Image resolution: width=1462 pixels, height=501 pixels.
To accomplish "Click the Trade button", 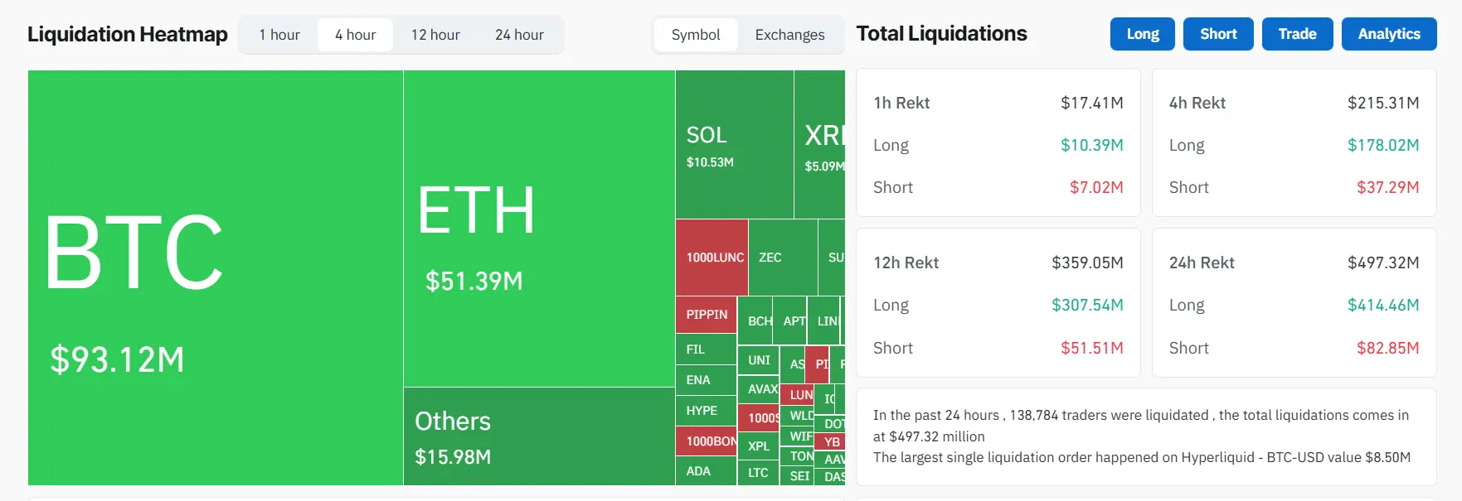I will [x=1297, y=34].
